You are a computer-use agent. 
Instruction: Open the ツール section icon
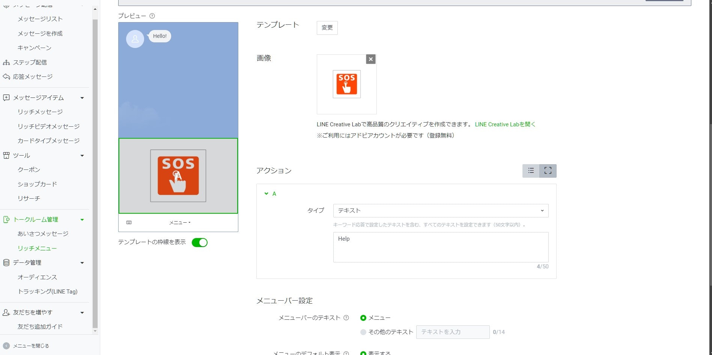point(6,155)
